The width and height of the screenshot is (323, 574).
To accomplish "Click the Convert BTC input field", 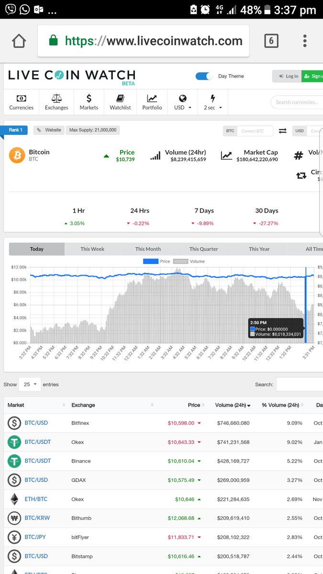I will (255, 131).
